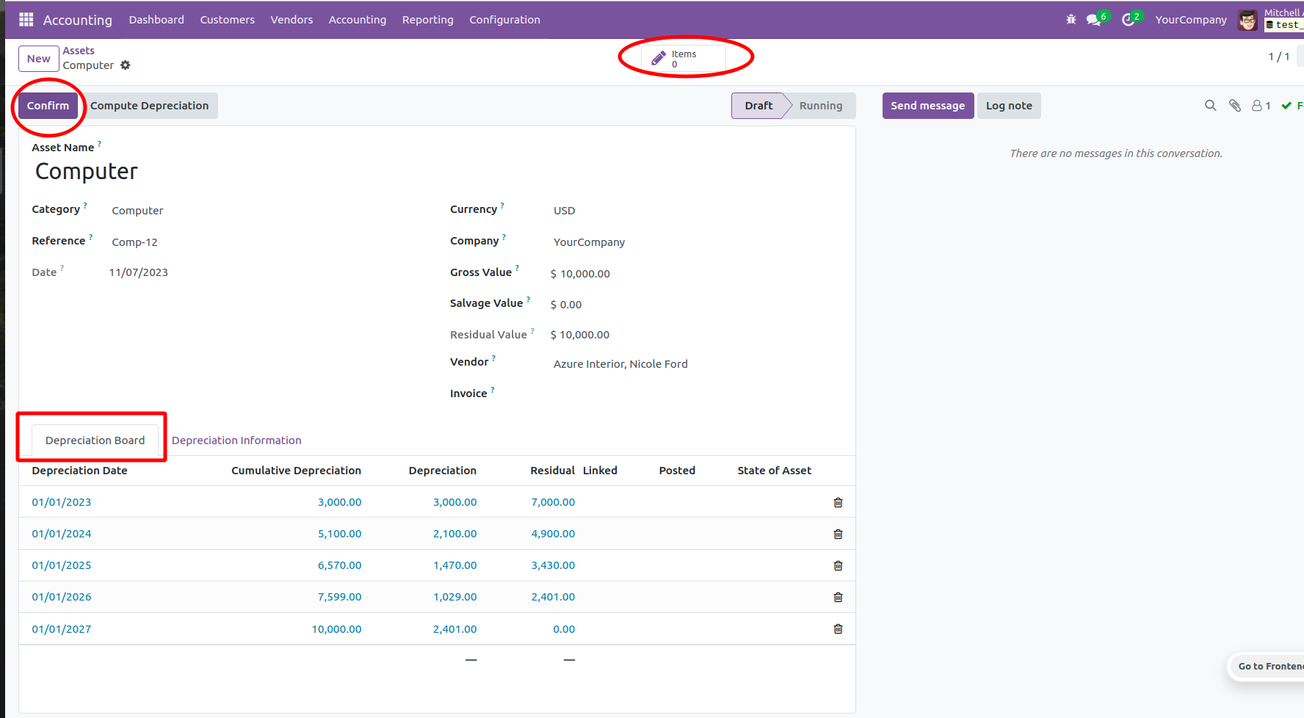Open the activities clock icon

click(x=1129, y=20)
